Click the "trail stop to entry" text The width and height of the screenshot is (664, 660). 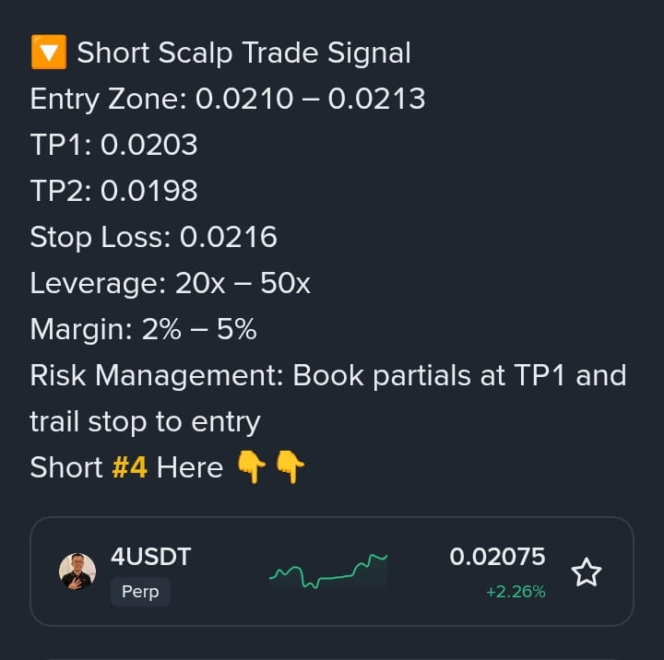click(145, 421)
